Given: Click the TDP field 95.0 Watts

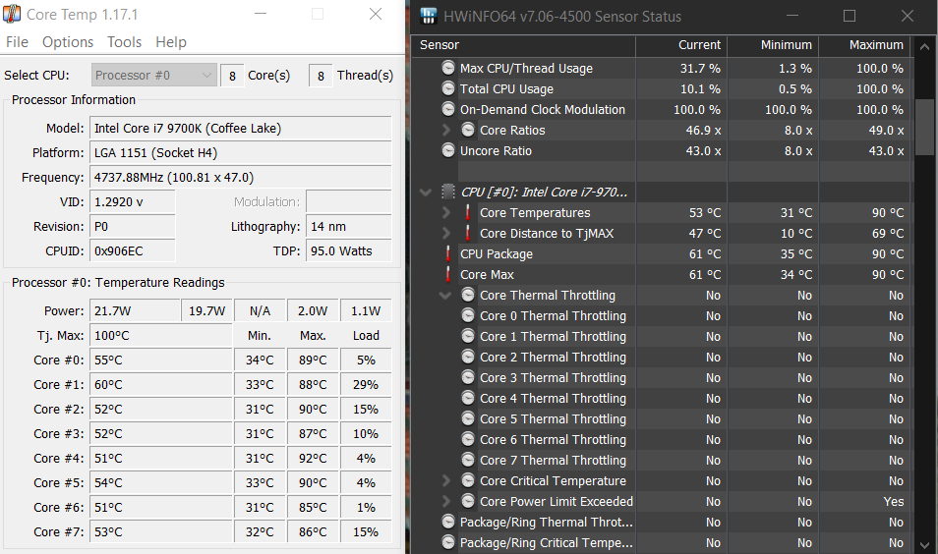Looking at the screenshot, I should coord(349,251).
